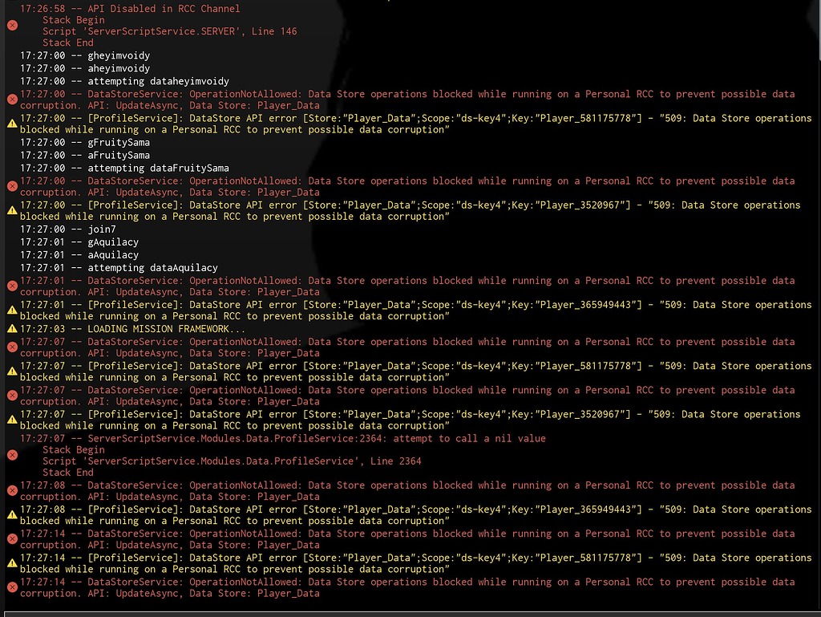
Task: Click the red error icon at the 17:27:08 OperationNotAllowed message
Action: (11, 490)
